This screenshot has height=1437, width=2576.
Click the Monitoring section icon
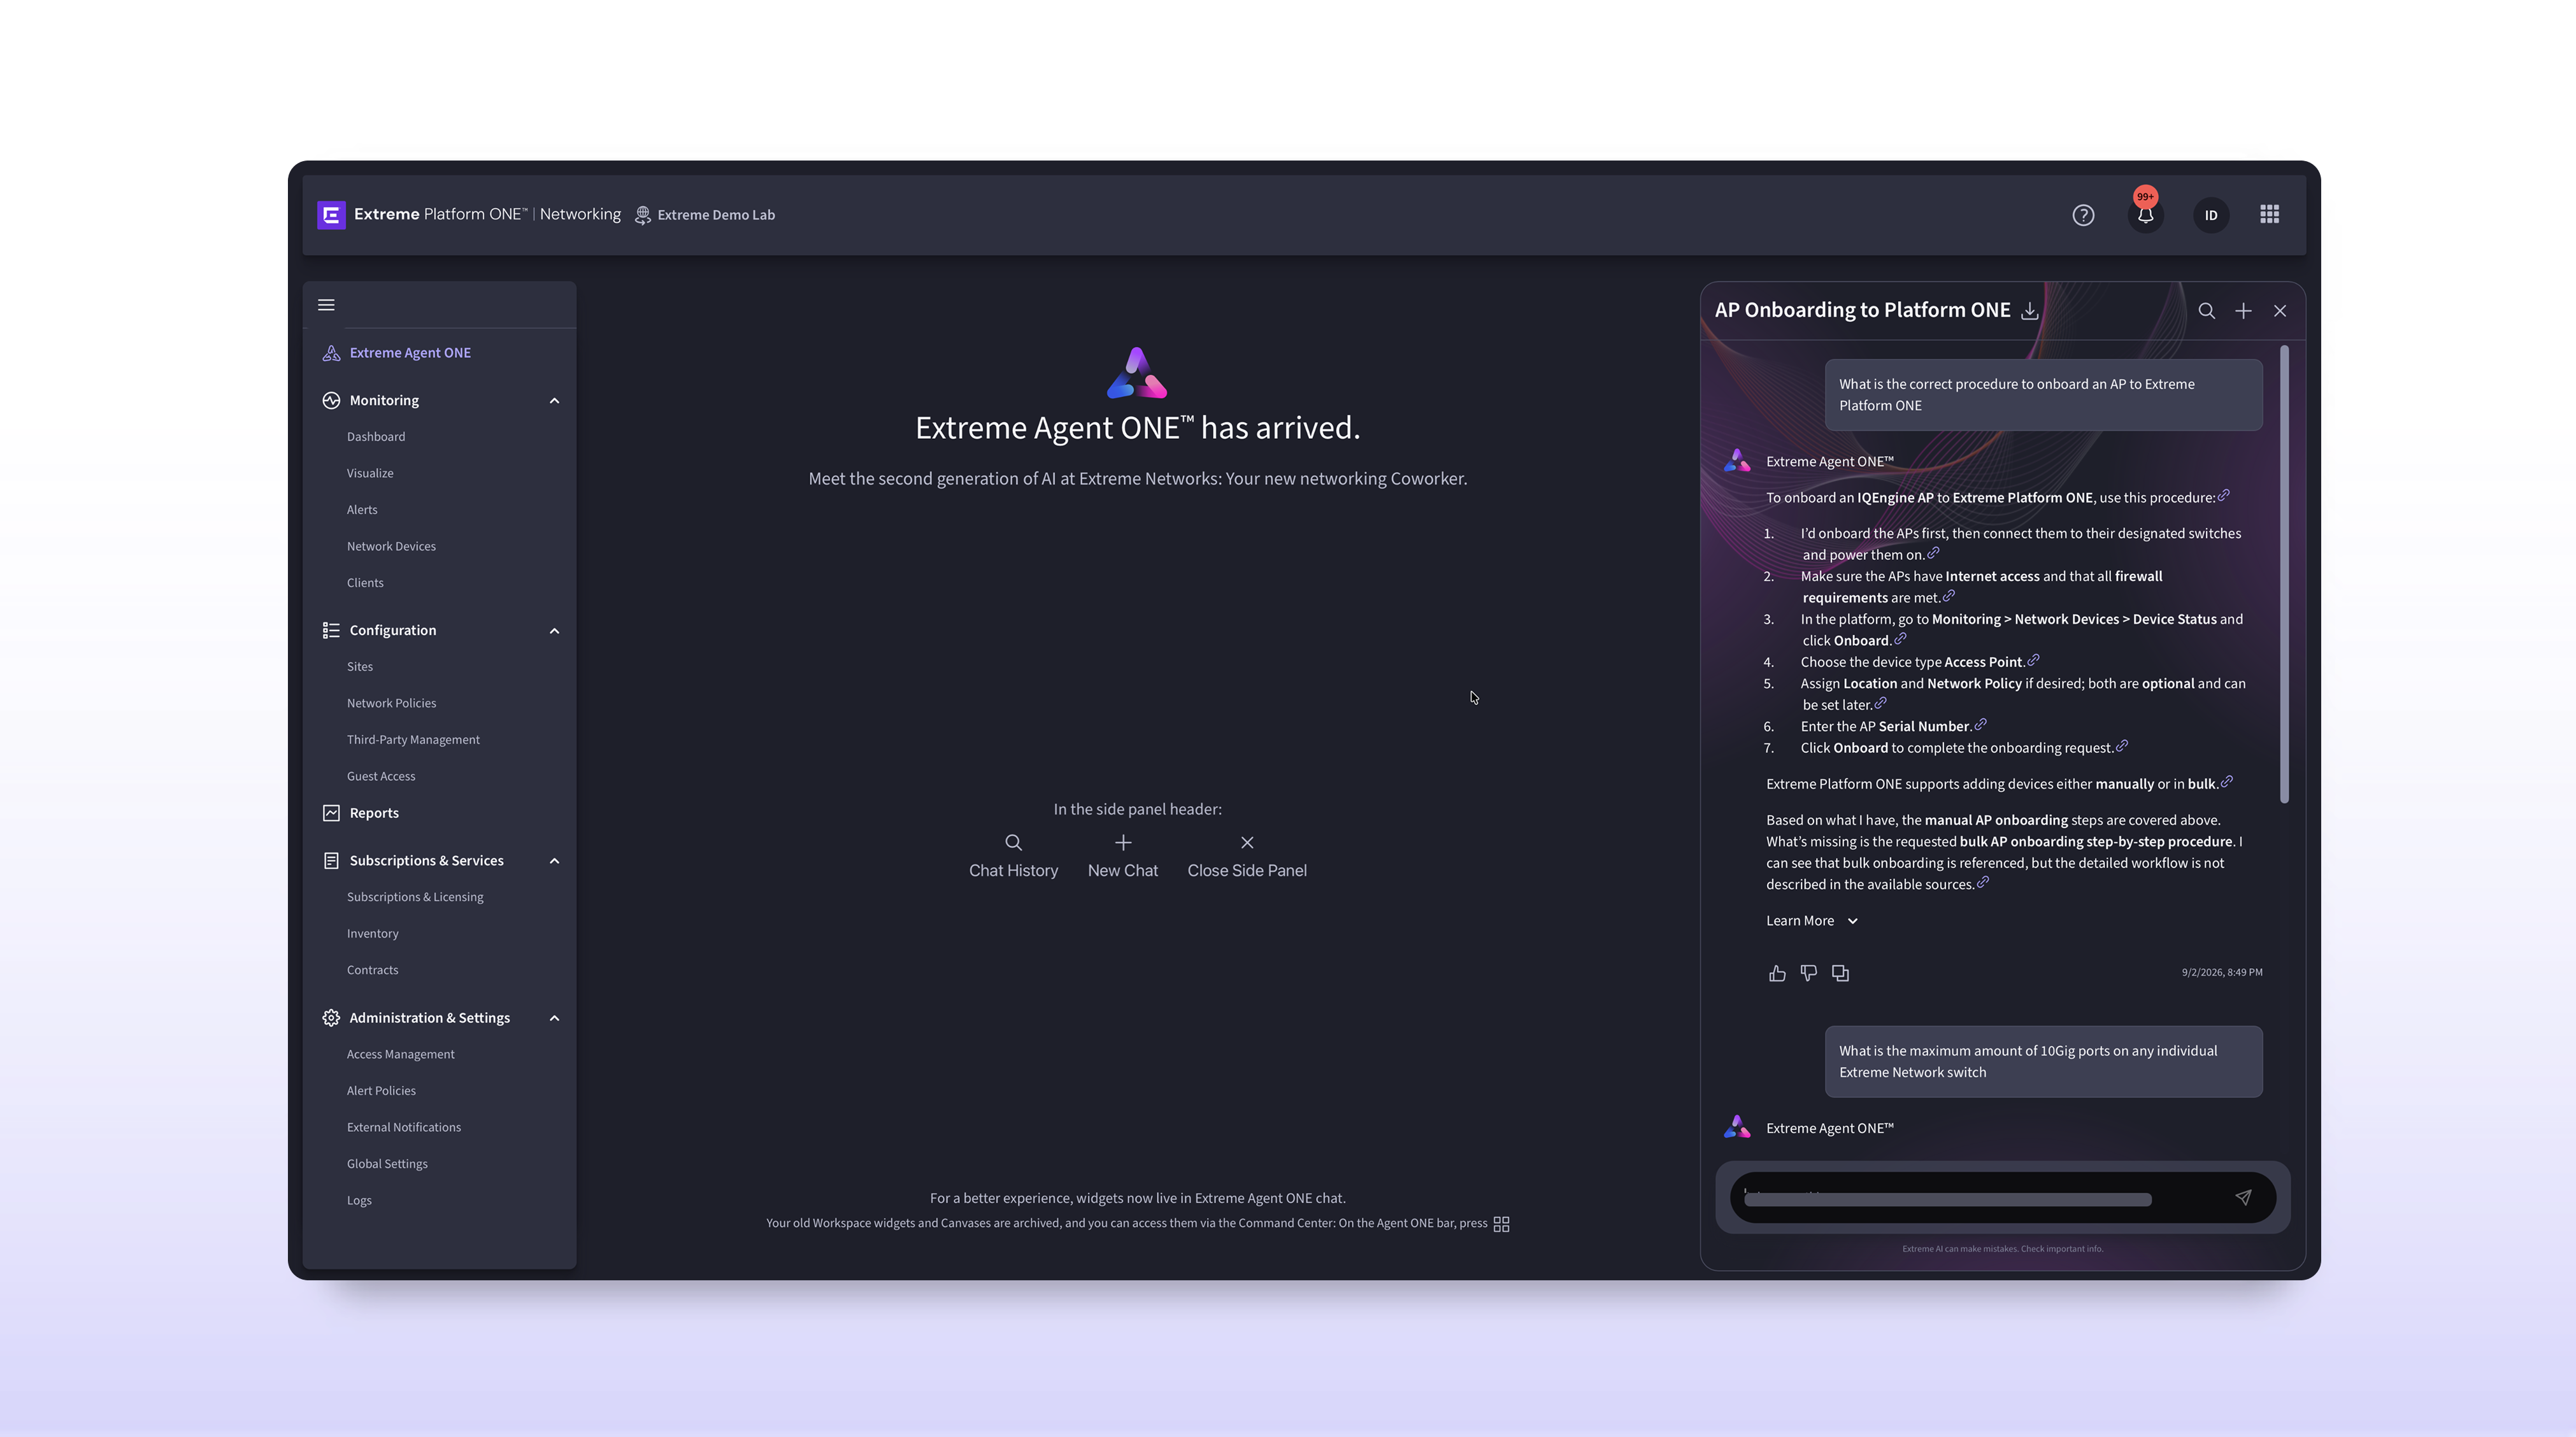click(331, 400)
